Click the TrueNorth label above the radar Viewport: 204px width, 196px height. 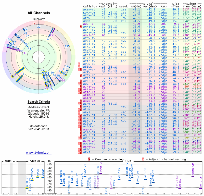39,19
